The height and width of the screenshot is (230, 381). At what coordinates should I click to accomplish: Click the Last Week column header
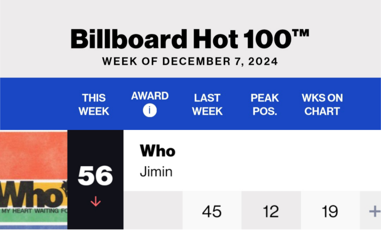pyautogui.click(x=207, y=104)
